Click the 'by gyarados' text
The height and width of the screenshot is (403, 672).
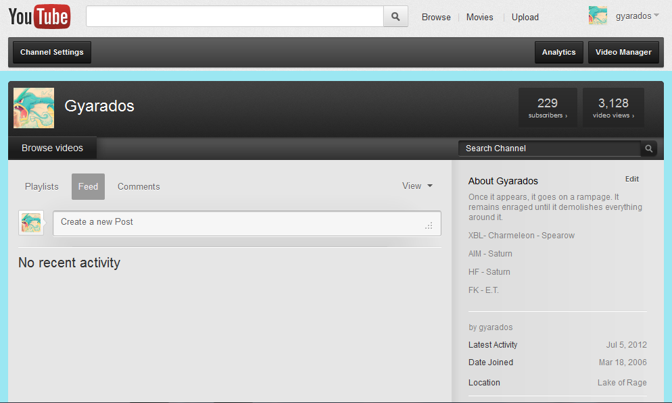[x=490, y=327]
